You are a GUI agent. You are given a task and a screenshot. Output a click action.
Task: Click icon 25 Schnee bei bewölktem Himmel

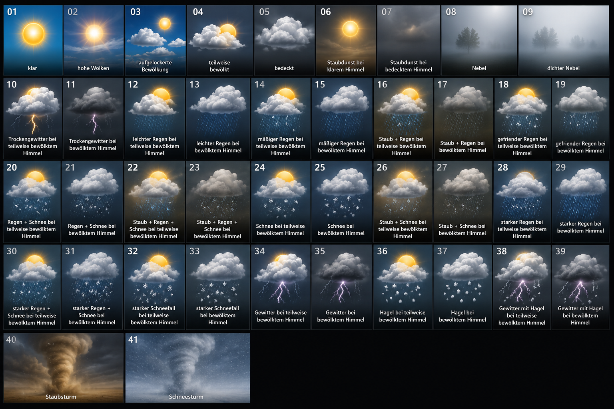[342, 202]
